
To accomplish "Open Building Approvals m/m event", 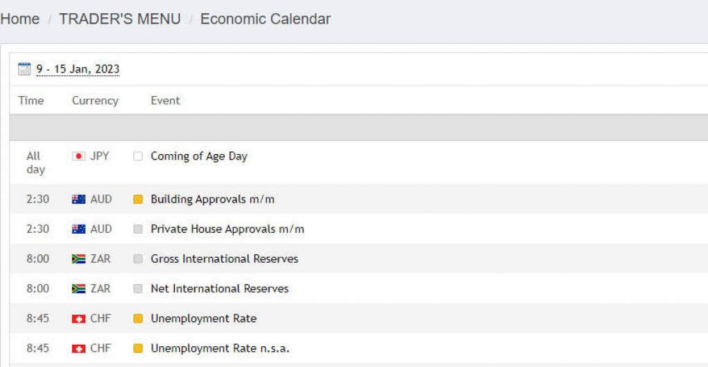I will point(213,199).
